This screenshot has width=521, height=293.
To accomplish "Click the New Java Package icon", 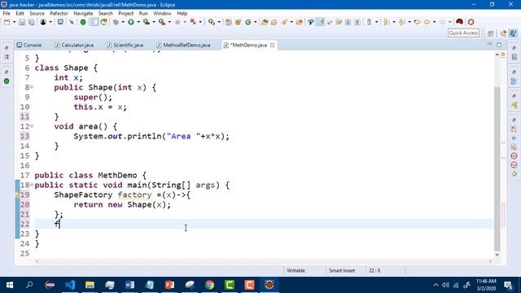I will click(239, 22).
